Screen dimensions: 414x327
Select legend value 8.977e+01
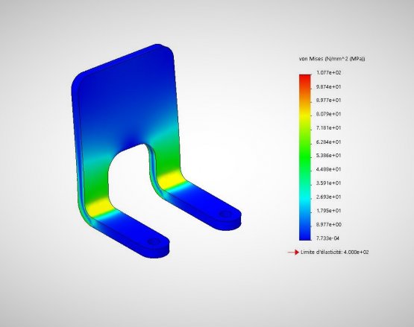(329, 101)
